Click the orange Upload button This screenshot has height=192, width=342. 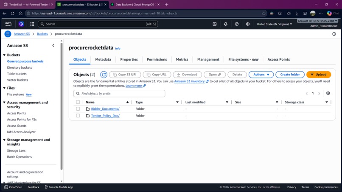coord(318,75)
